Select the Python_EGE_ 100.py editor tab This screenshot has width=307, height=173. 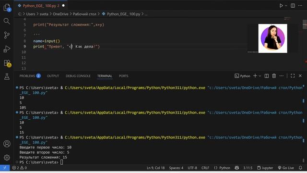[41, 6]
